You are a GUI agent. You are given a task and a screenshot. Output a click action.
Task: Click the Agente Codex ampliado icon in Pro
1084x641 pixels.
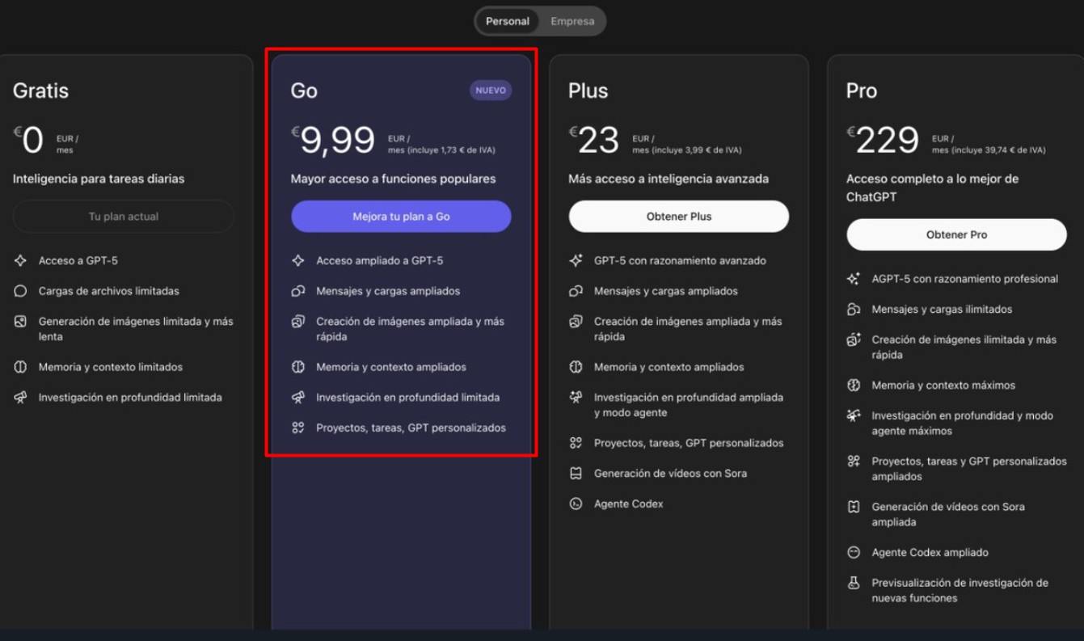tap(853, 553)
